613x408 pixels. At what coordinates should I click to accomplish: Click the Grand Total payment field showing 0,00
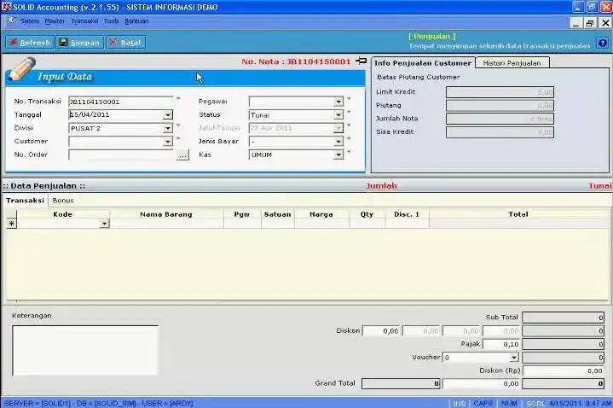(x=481, y=384)
